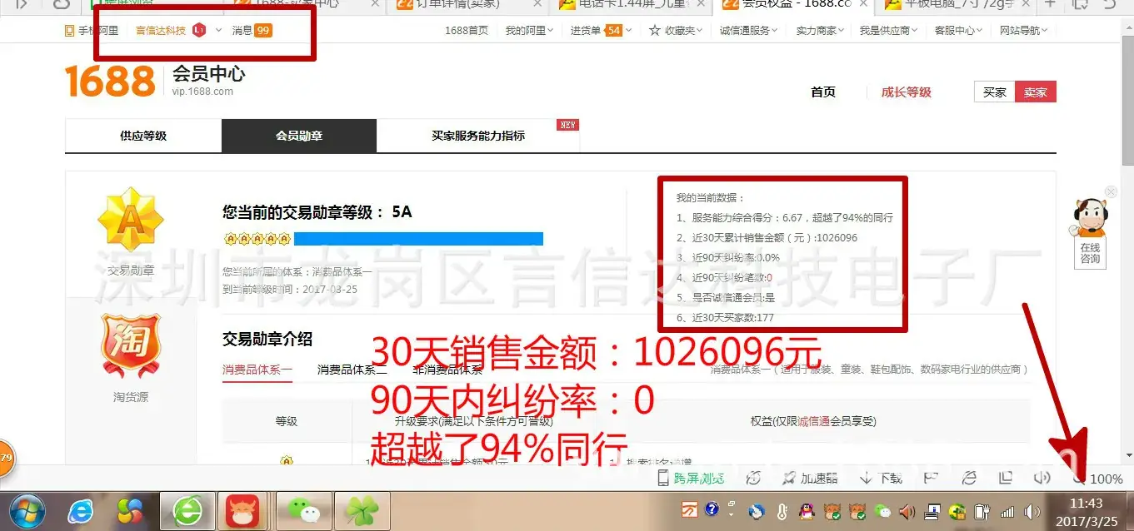
Task: Click the QQ penguin tray icon
Action: pos(808,510)
